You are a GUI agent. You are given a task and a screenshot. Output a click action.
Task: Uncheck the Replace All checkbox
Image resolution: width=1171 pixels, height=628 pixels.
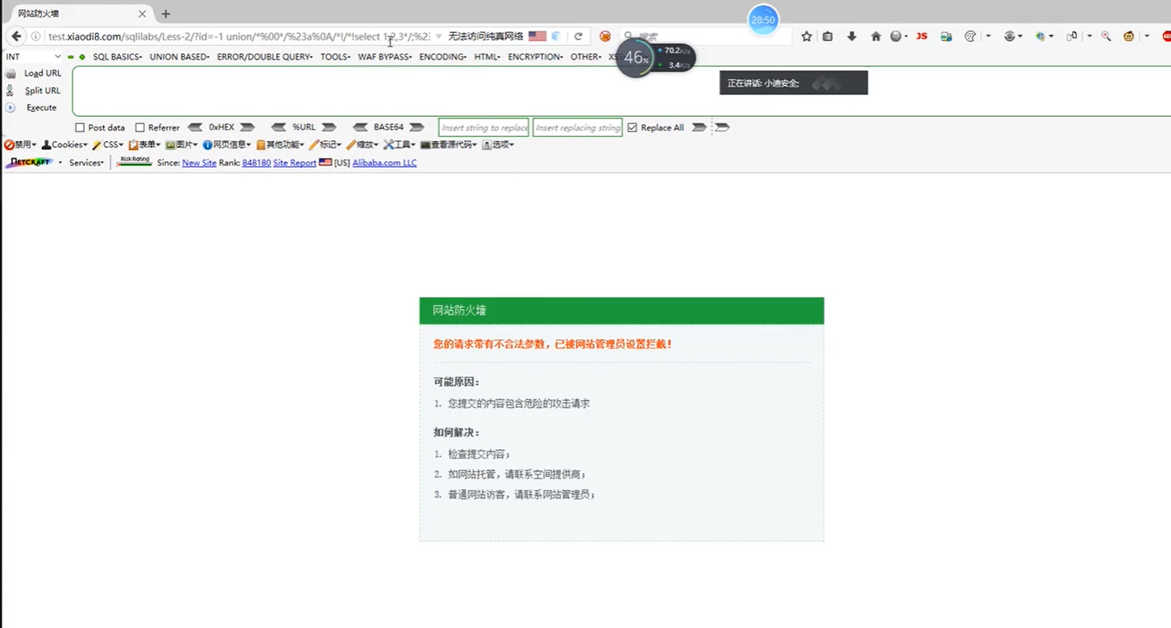coord(632,127)
